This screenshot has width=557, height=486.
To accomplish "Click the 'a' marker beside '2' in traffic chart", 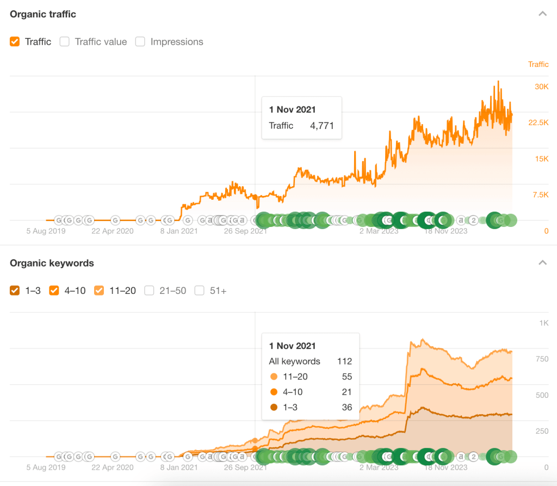I will point(461,220).
